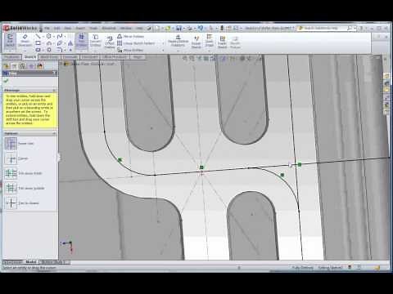Open Move Entities dropdown arrow
Viewport: 393px width, 294px height.
[164, 50]
